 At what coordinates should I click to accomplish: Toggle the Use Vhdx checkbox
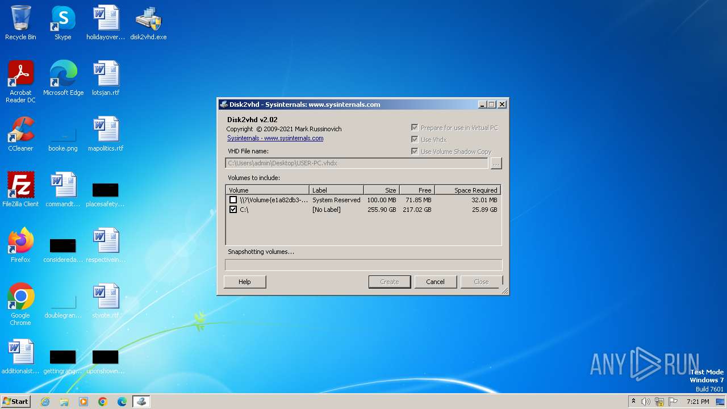[415, 139]
